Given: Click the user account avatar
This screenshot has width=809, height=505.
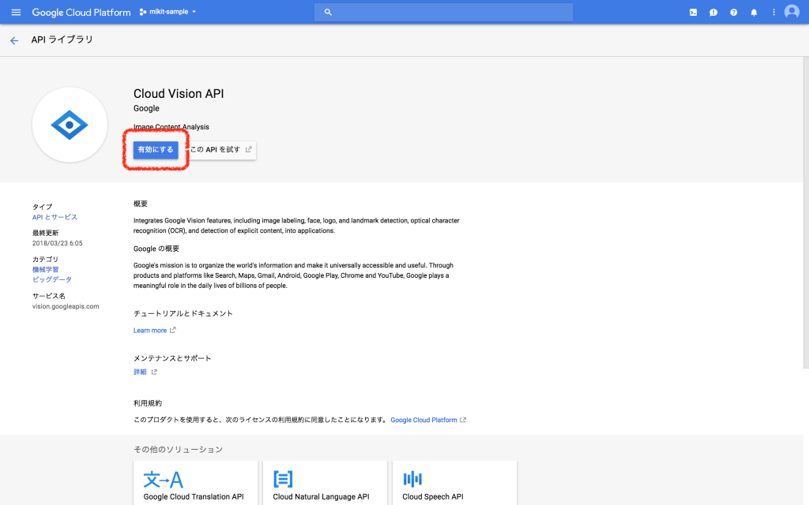Looking at the screenshot, I should point(792,12).
